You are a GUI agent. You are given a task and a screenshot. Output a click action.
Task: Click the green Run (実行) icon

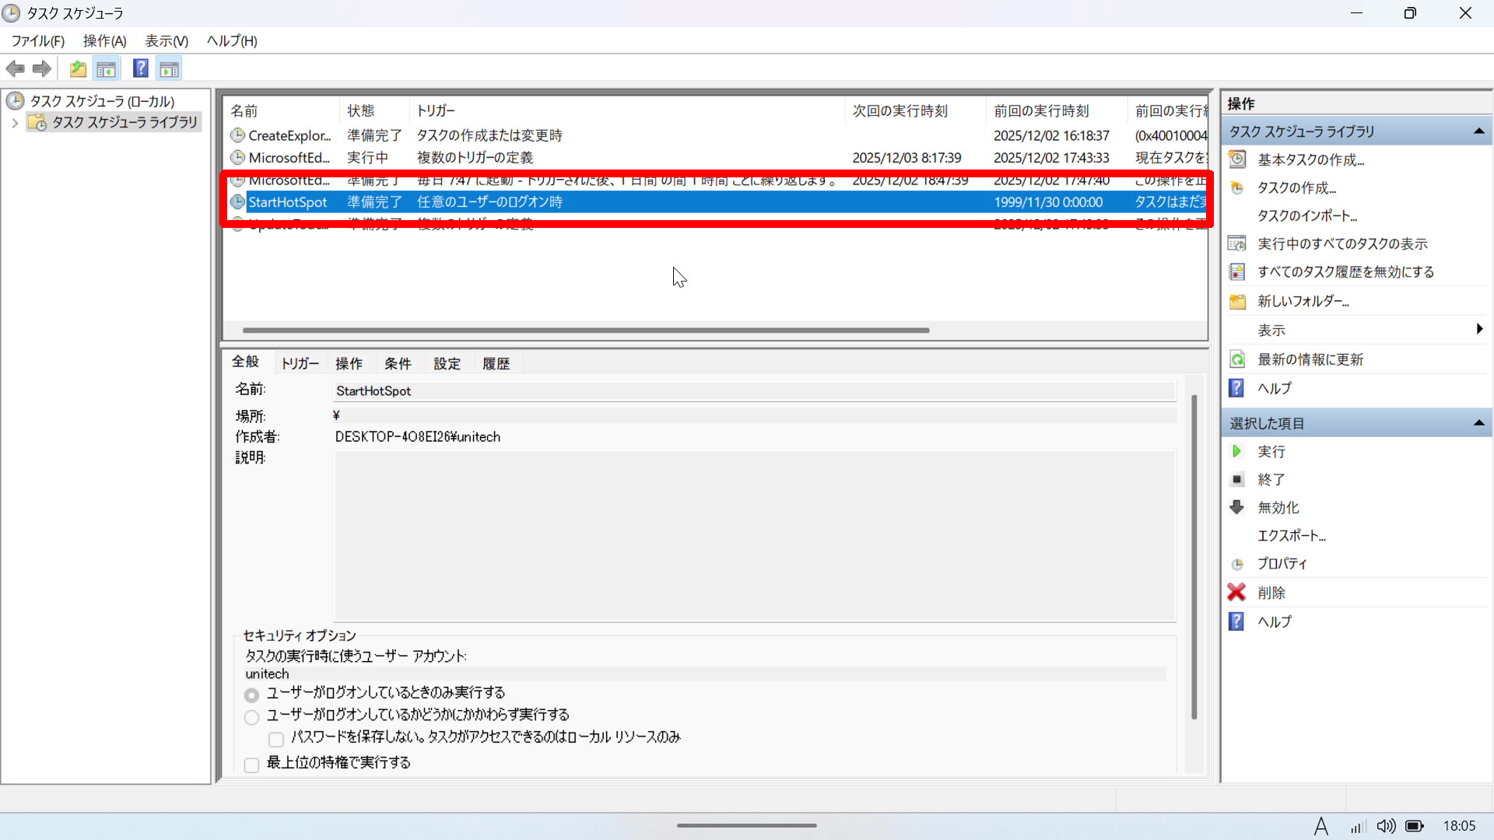1236,452
